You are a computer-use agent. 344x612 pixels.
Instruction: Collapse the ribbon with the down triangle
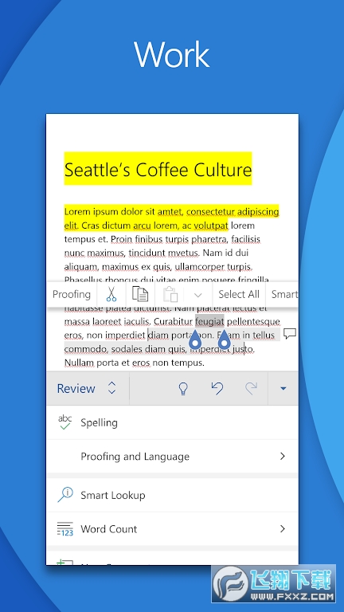[x=283, y=389]
